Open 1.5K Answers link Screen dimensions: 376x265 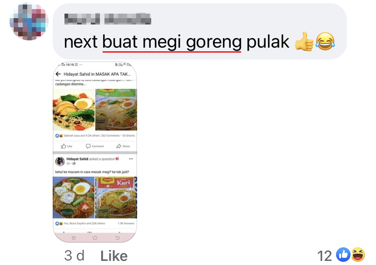pos(126,223)
